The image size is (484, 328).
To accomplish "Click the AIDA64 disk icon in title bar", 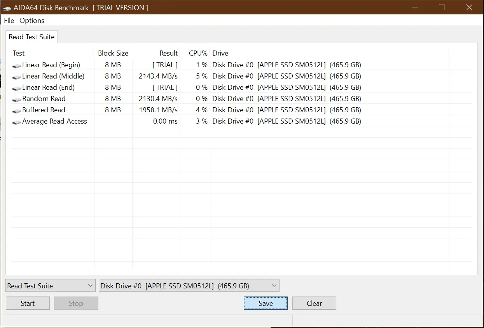I will tap(7, 7).
